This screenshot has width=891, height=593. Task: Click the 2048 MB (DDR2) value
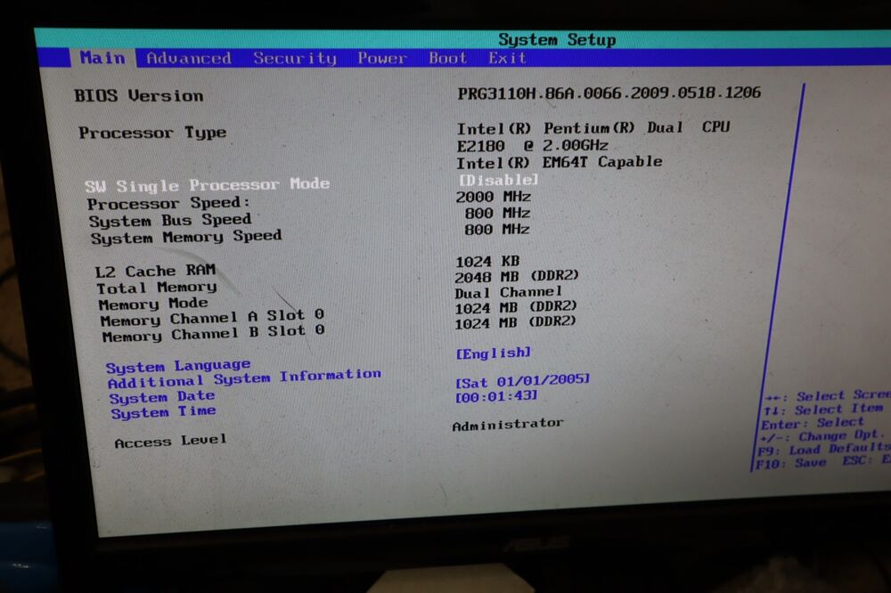(x=517, y=276)
